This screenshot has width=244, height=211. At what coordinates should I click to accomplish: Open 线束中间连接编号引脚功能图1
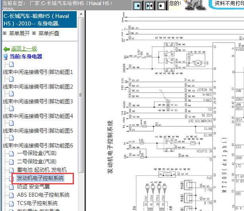tap(38, 72)
